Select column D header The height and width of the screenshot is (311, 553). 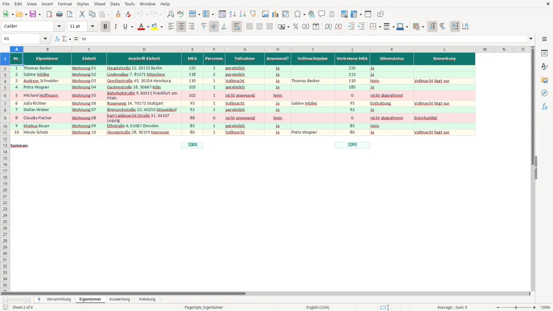click(x=144, y=49)
